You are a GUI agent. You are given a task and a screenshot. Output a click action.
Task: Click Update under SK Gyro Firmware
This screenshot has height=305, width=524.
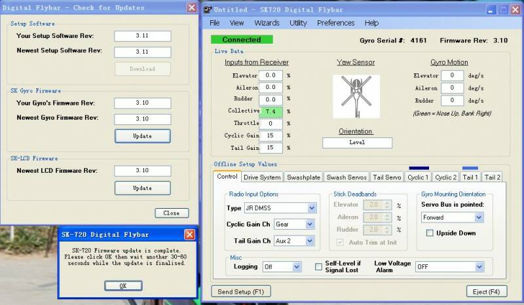click(x=143, y=136)
